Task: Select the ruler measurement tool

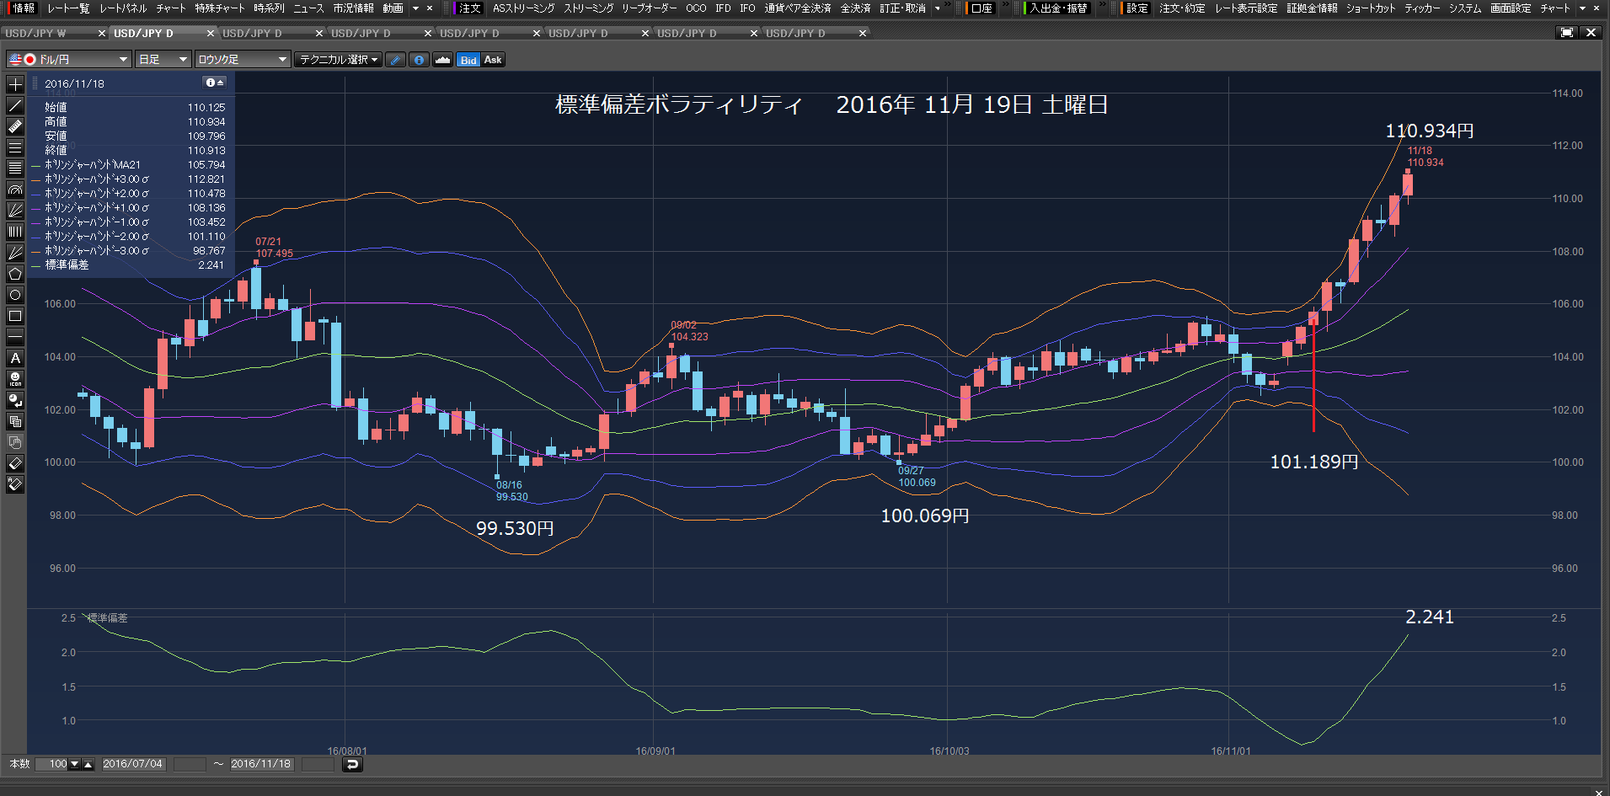Action: 15,126
